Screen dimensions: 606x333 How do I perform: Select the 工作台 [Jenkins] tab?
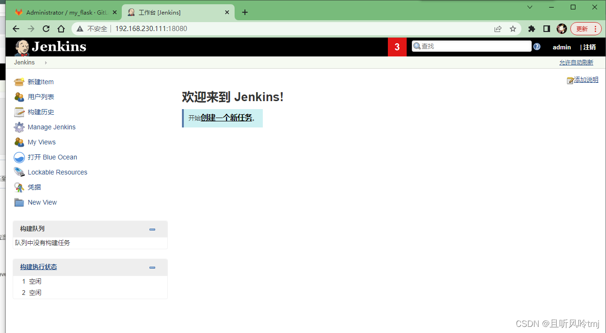click(178, 12)
